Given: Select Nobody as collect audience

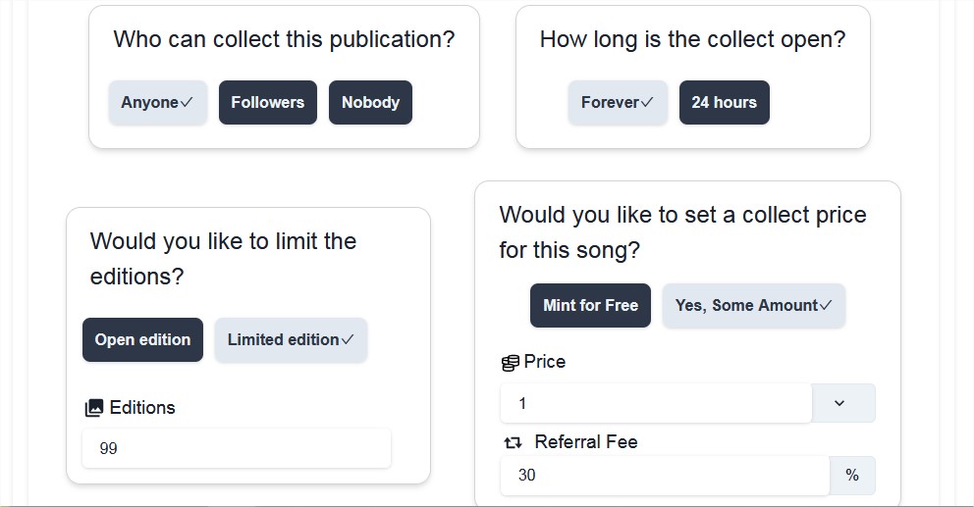Looking at the screenshot, I should point(370,102).
